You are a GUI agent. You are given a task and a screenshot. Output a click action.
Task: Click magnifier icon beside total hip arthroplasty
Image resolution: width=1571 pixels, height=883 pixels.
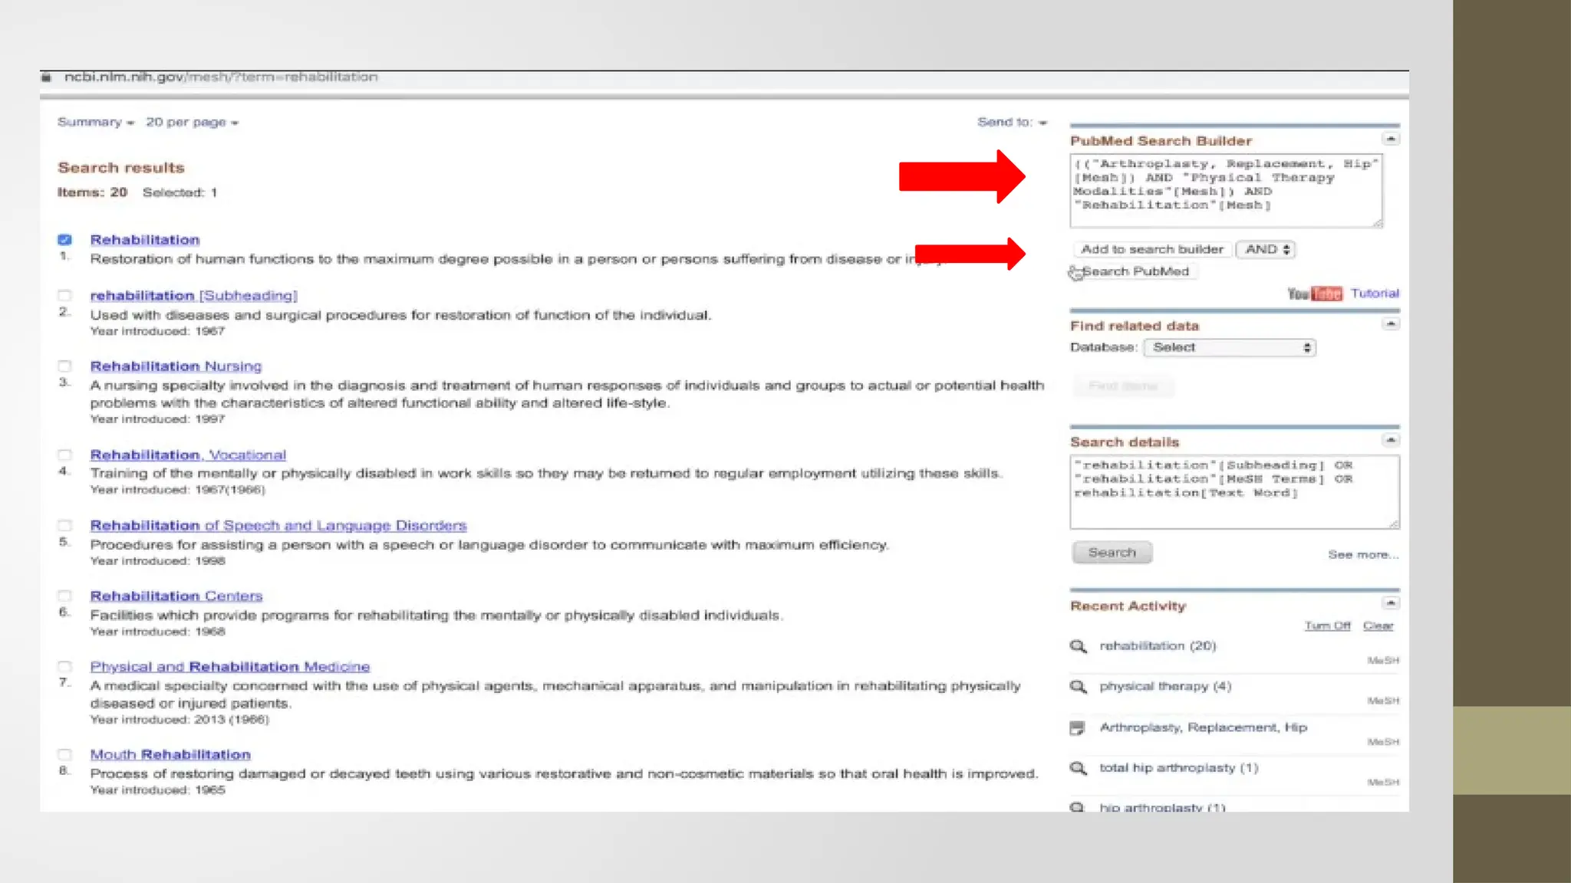1078,768
